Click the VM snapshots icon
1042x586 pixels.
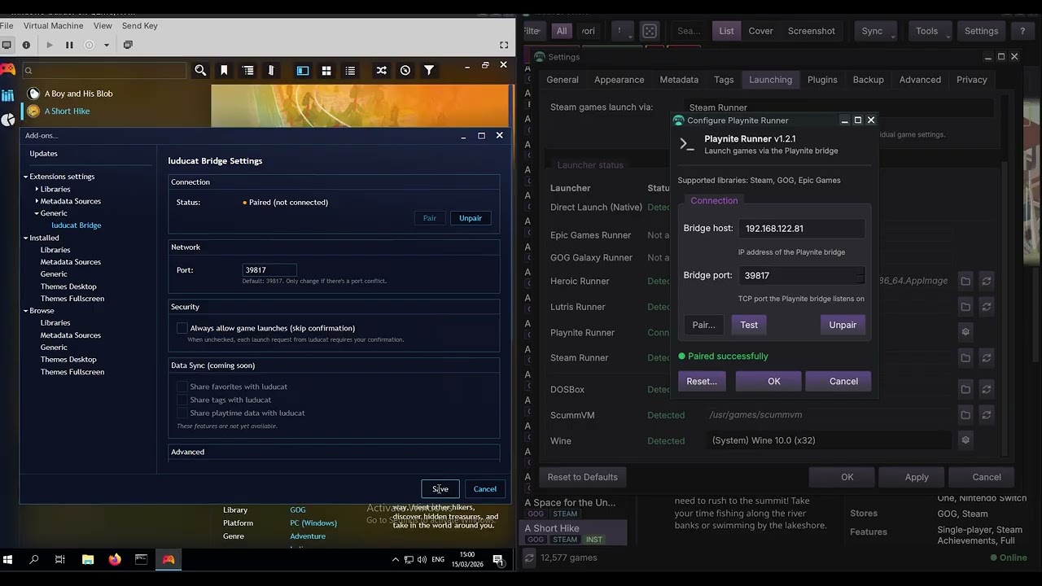pyautogui.click(x=128, y=45)
